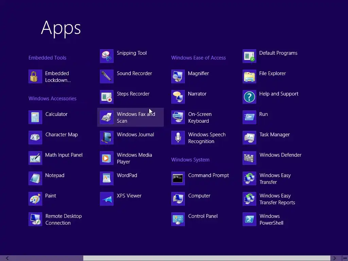
Task: Click the "Notepad" label text
Action: pyautogui.click(x=55, y=175)
